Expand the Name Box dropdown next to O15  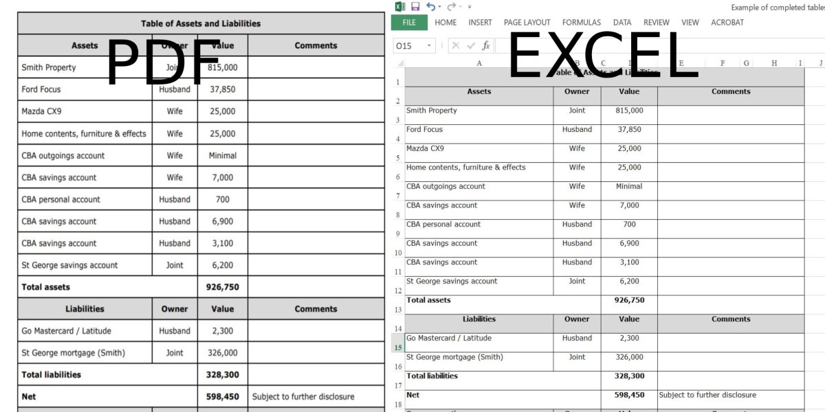pyautogui.click(x=430, y=46)
